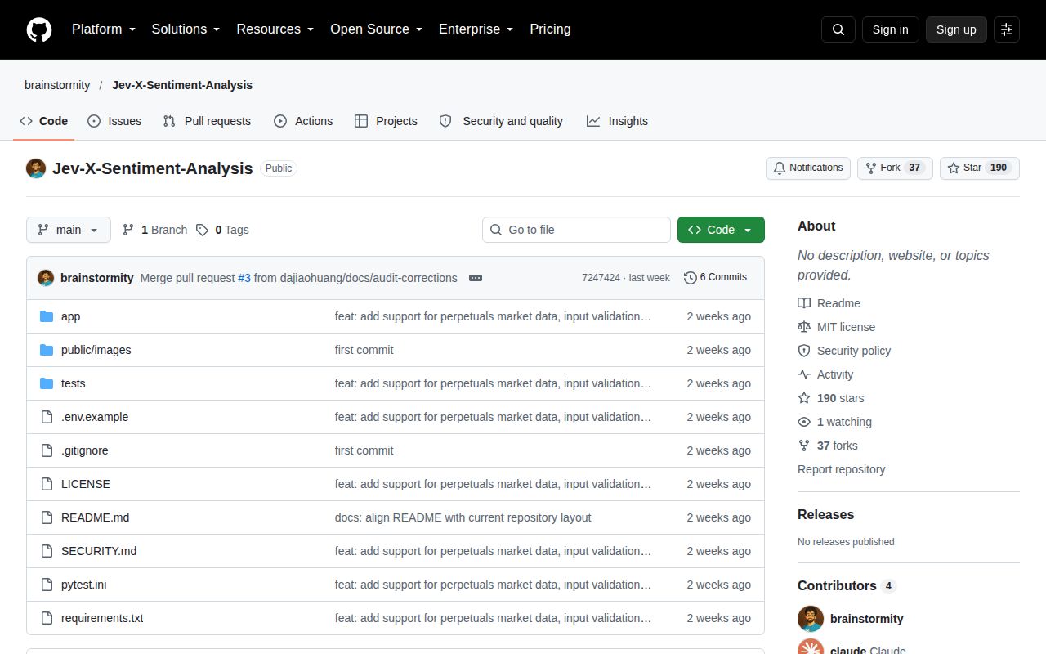Open the green Code dropdown button

721,230
